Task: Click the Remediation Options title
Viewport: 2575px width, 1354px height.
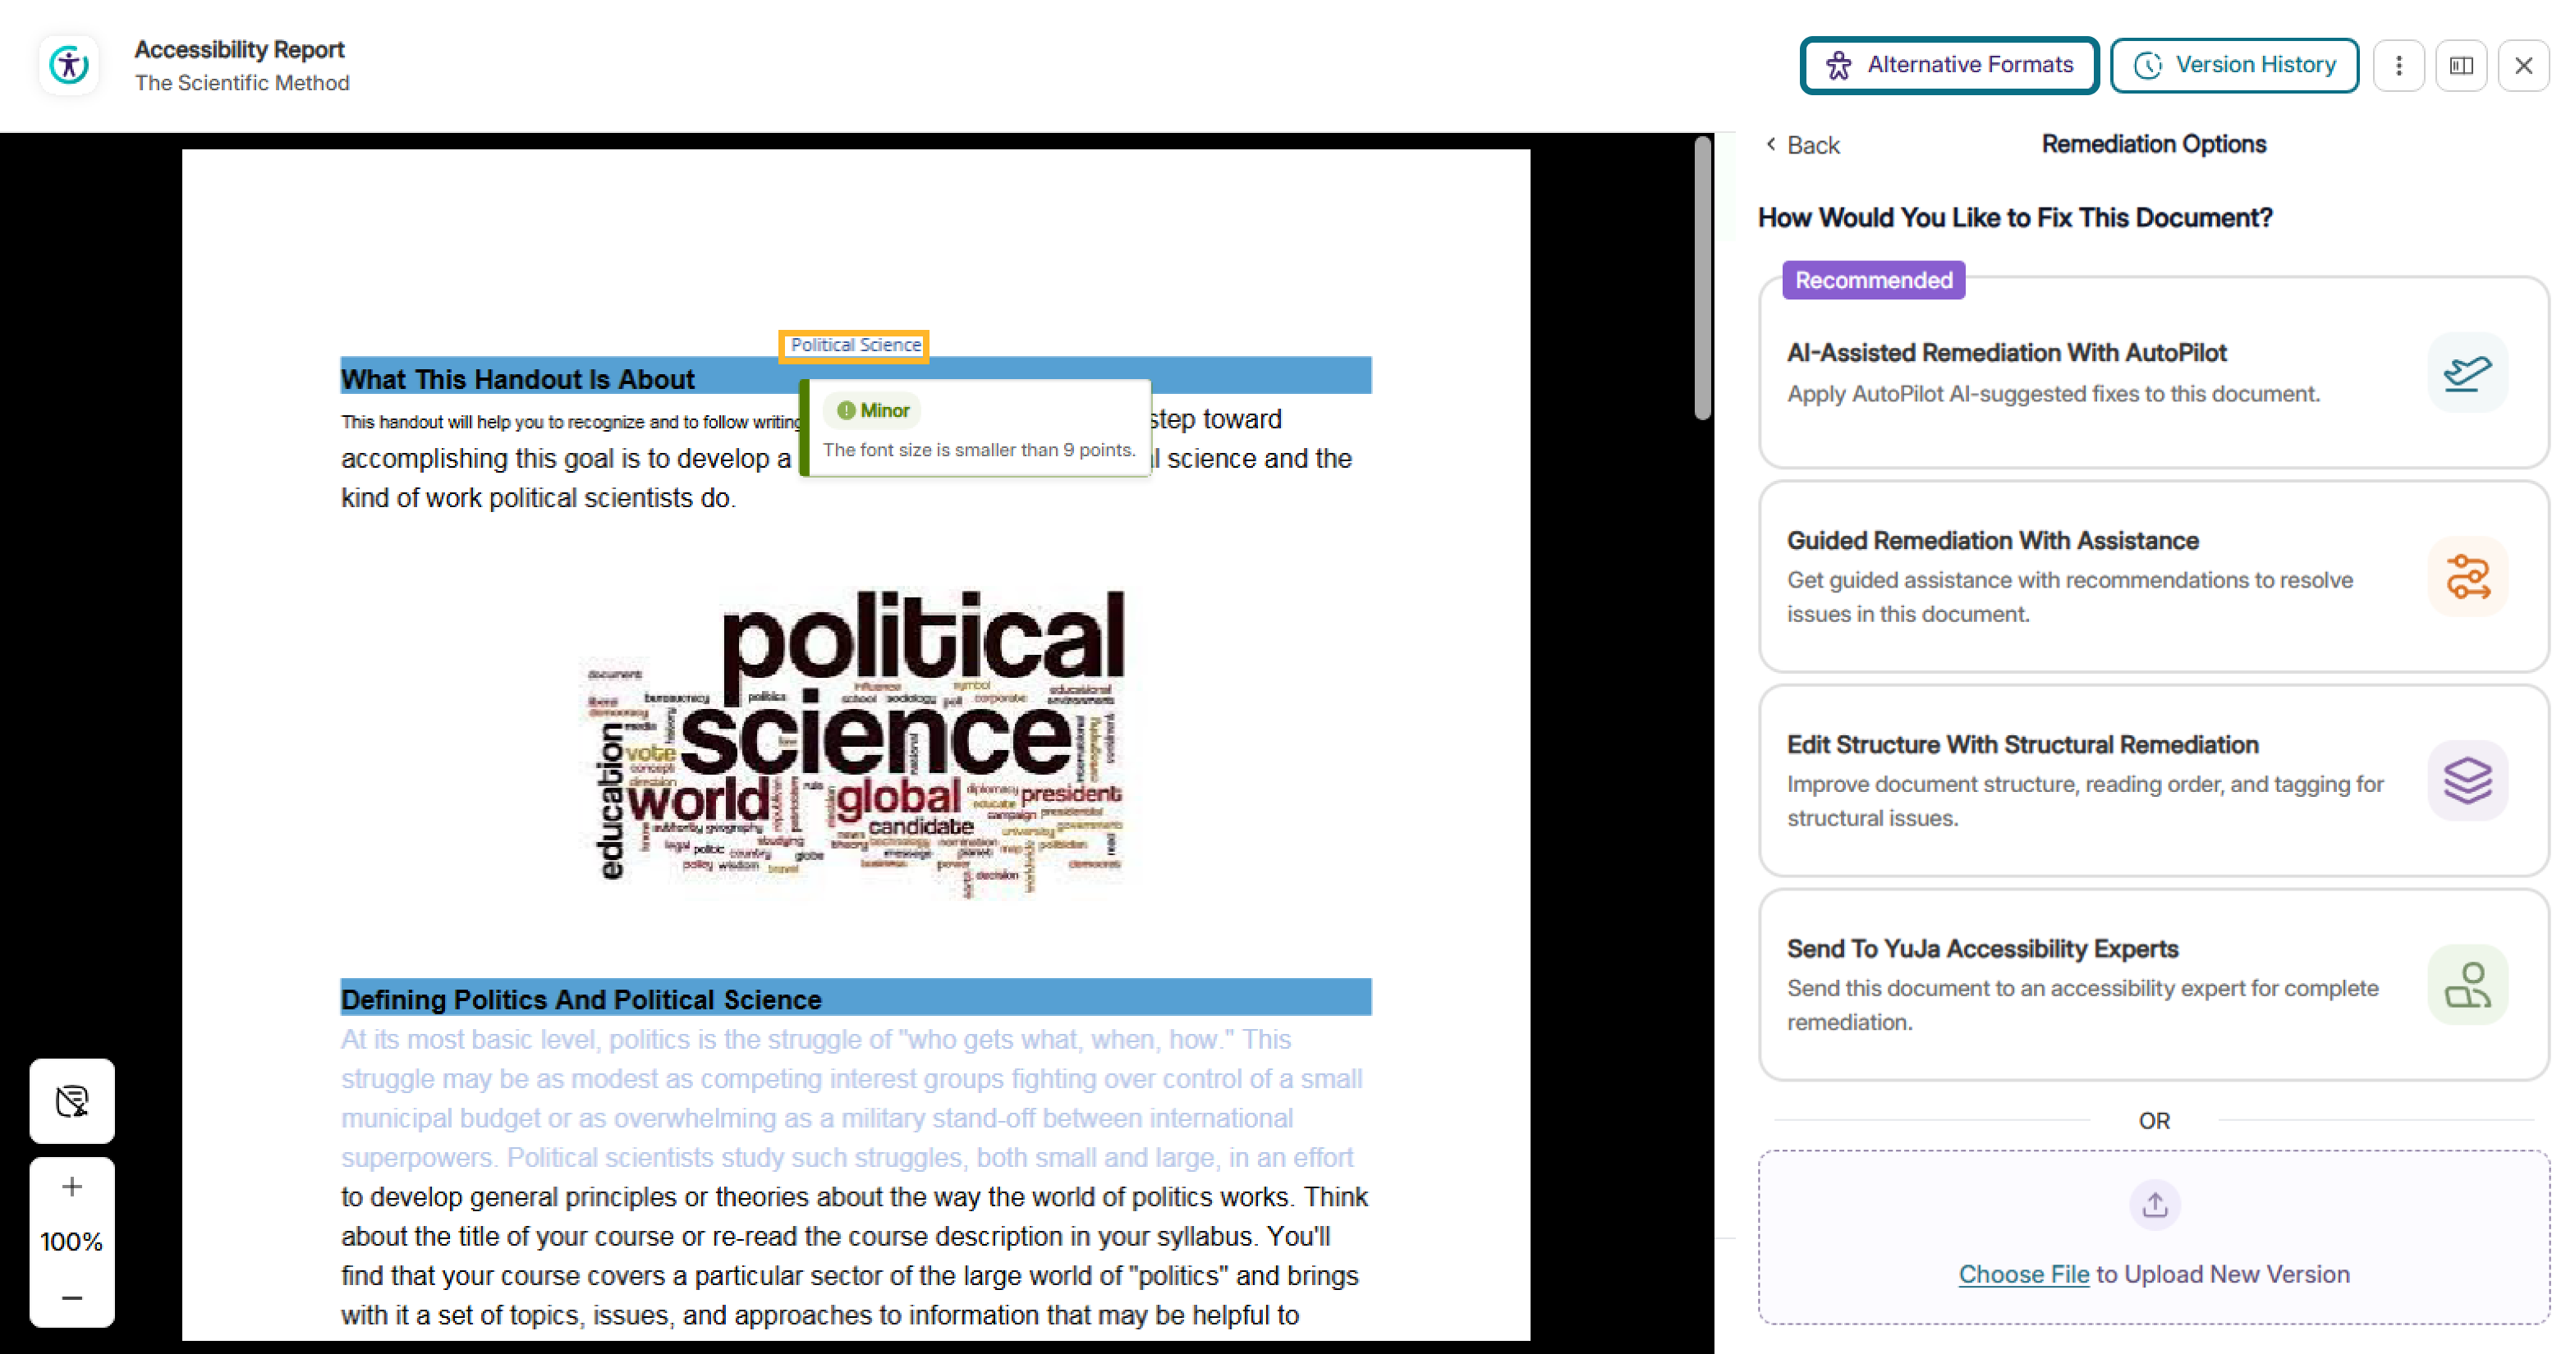Action: (2153, 144)
